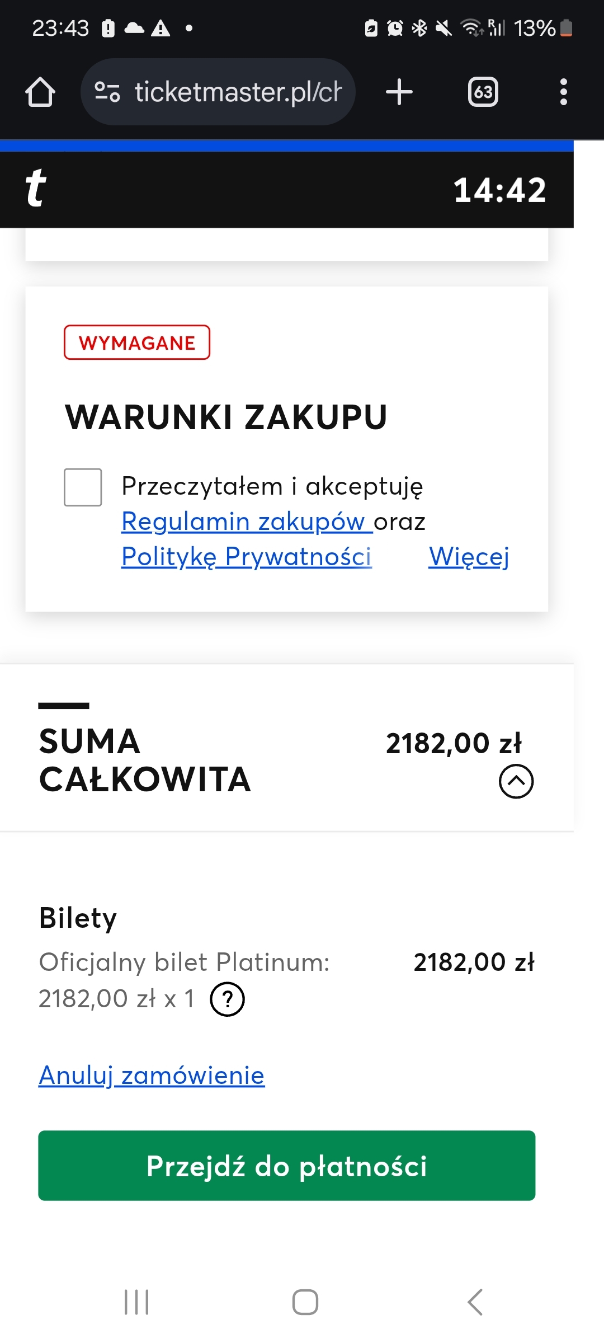Collapse the Suma całkowita details chevron
The width and height of the screenshot is (604, 1343).
pyautogui.click(x=516, y=781)
